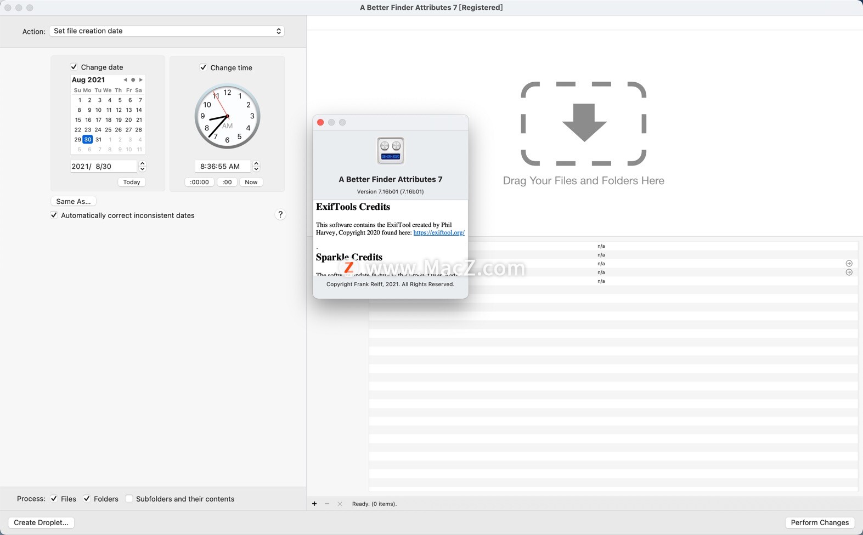The width and height of the screenshot is (863, 535).
Task: Toggle Automatically correct inconsistent dates
Action: pos(54,215)
